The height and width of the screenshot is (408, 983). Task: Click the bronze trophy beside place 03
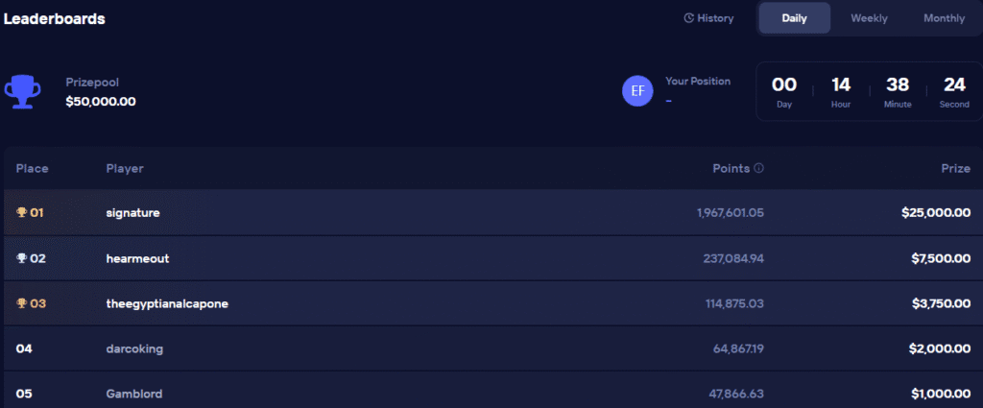point(22,303)
